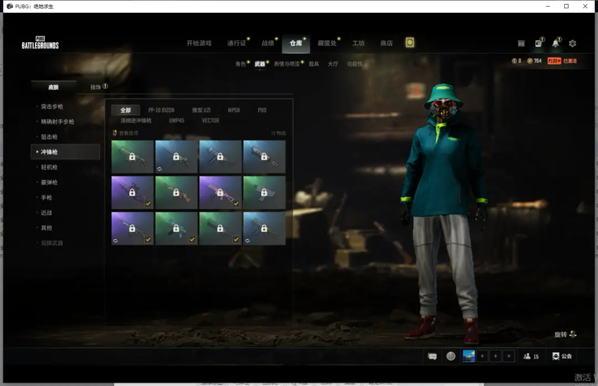This screenshot has width=598, height=386.
Task: Select the 其他 category
Action: tap(47, 228)
